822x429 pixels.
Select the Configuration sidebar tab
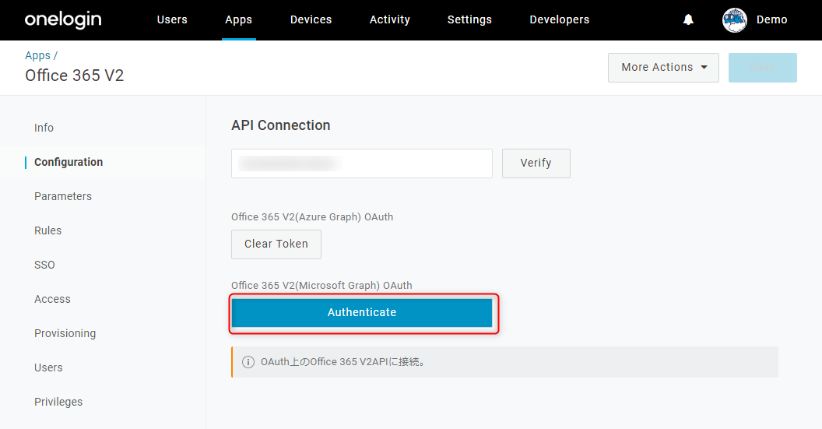(68, 162)
